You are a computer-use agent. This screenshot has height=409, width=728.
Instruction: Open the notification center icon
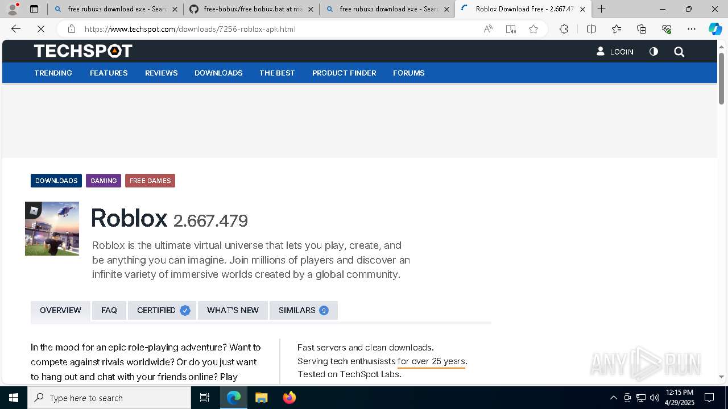point(709,398)
